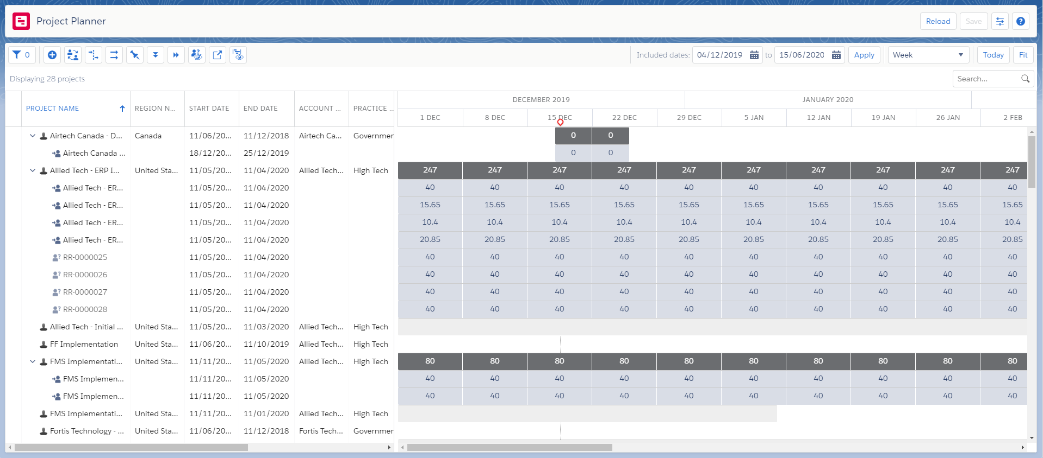Click the END DATE column header

(260, 109)
